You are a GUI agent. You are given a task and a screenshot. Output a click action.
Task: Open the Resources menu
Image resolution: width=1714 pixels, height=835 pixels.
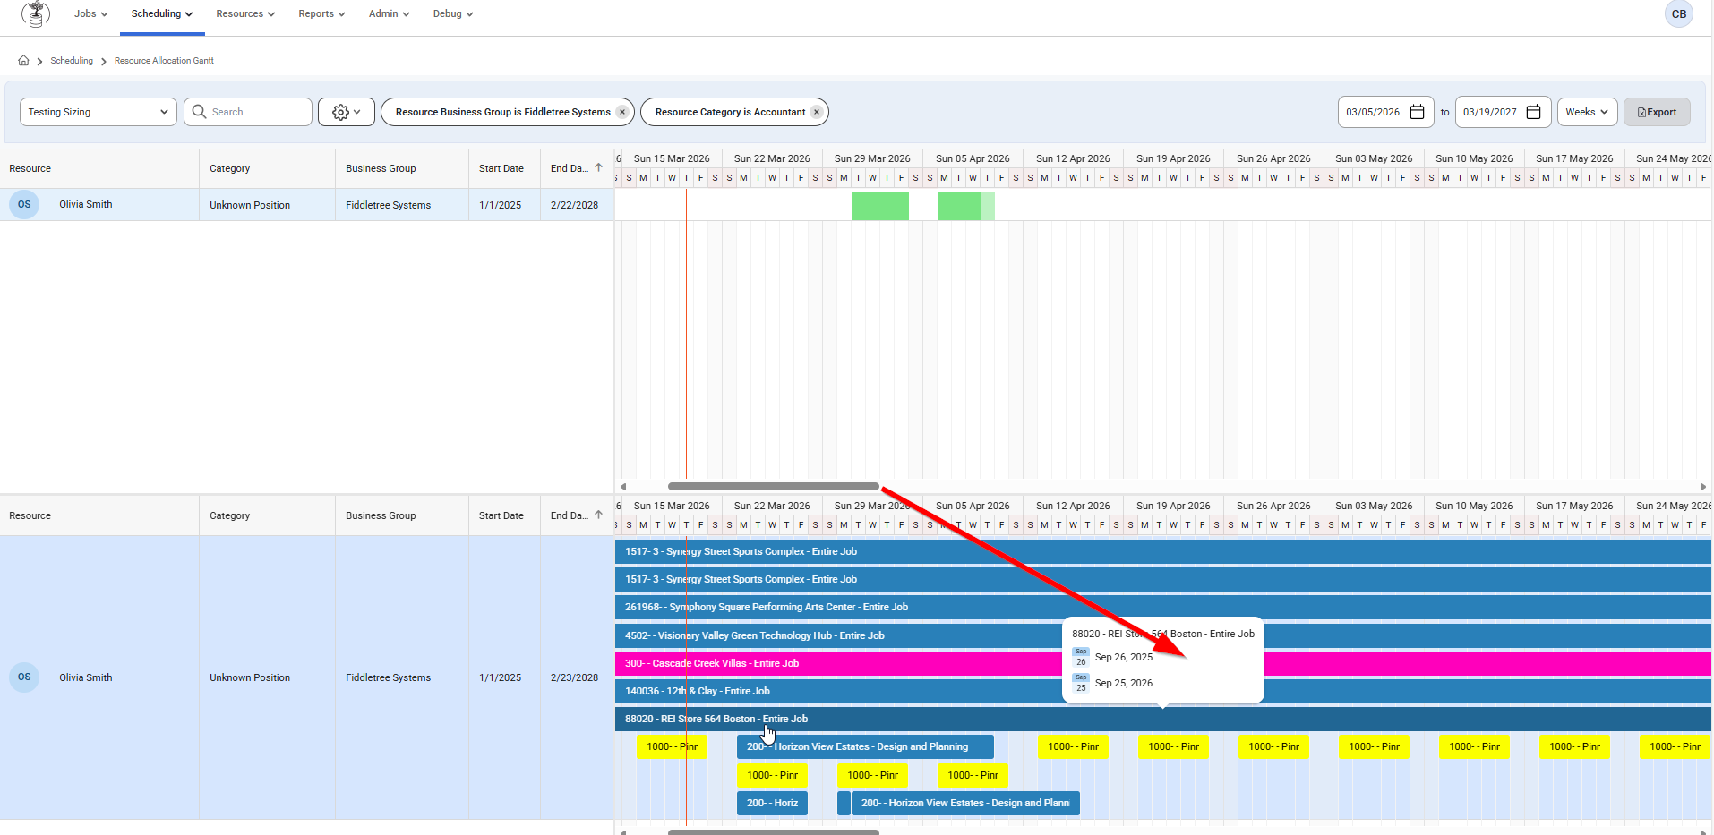click(x=245, y=14)
